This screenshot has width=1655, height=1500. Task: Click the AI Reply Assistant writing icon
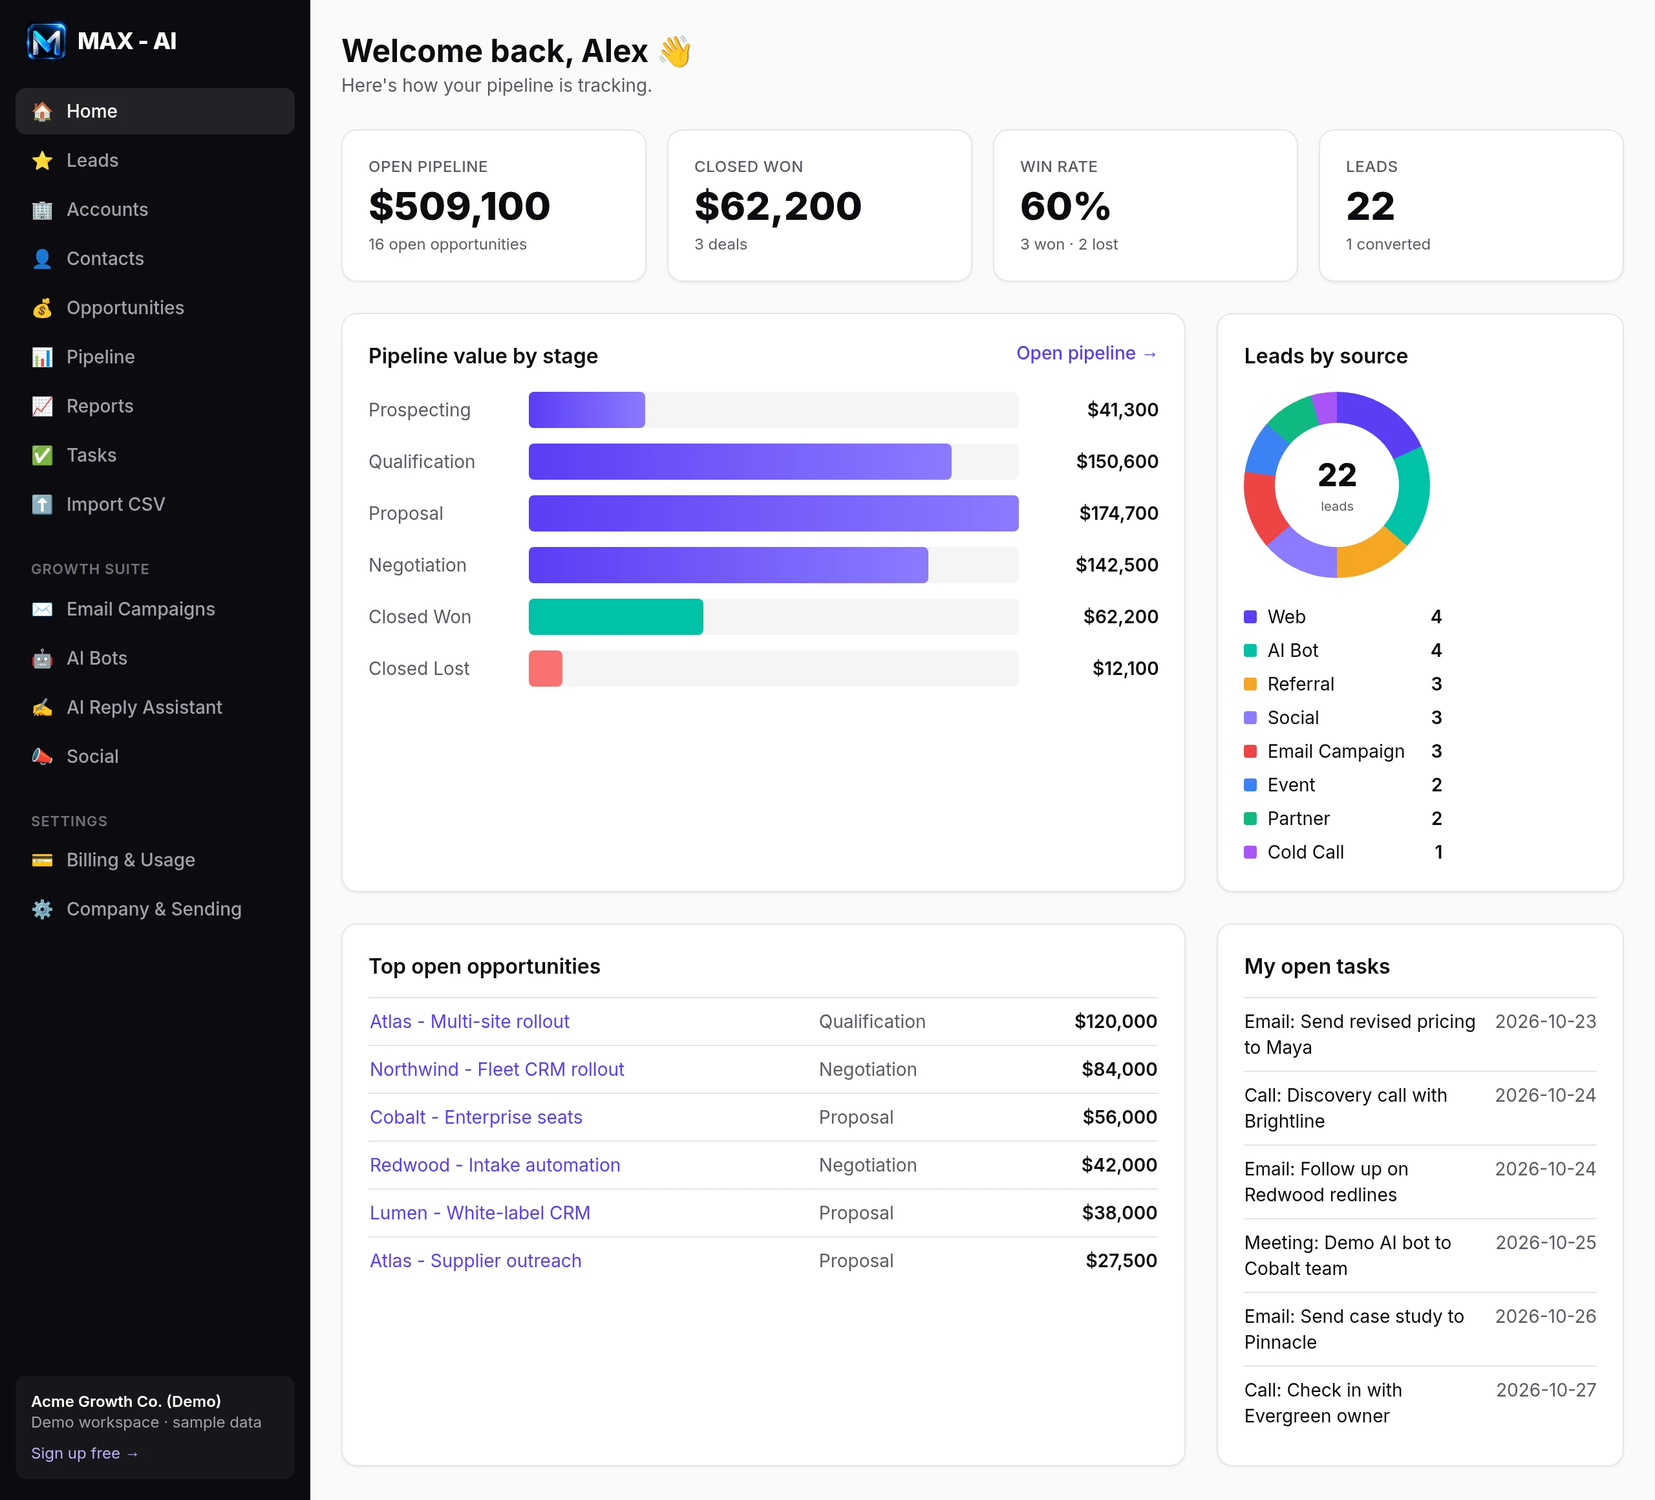pyautogui.click(x=42, y=708)
